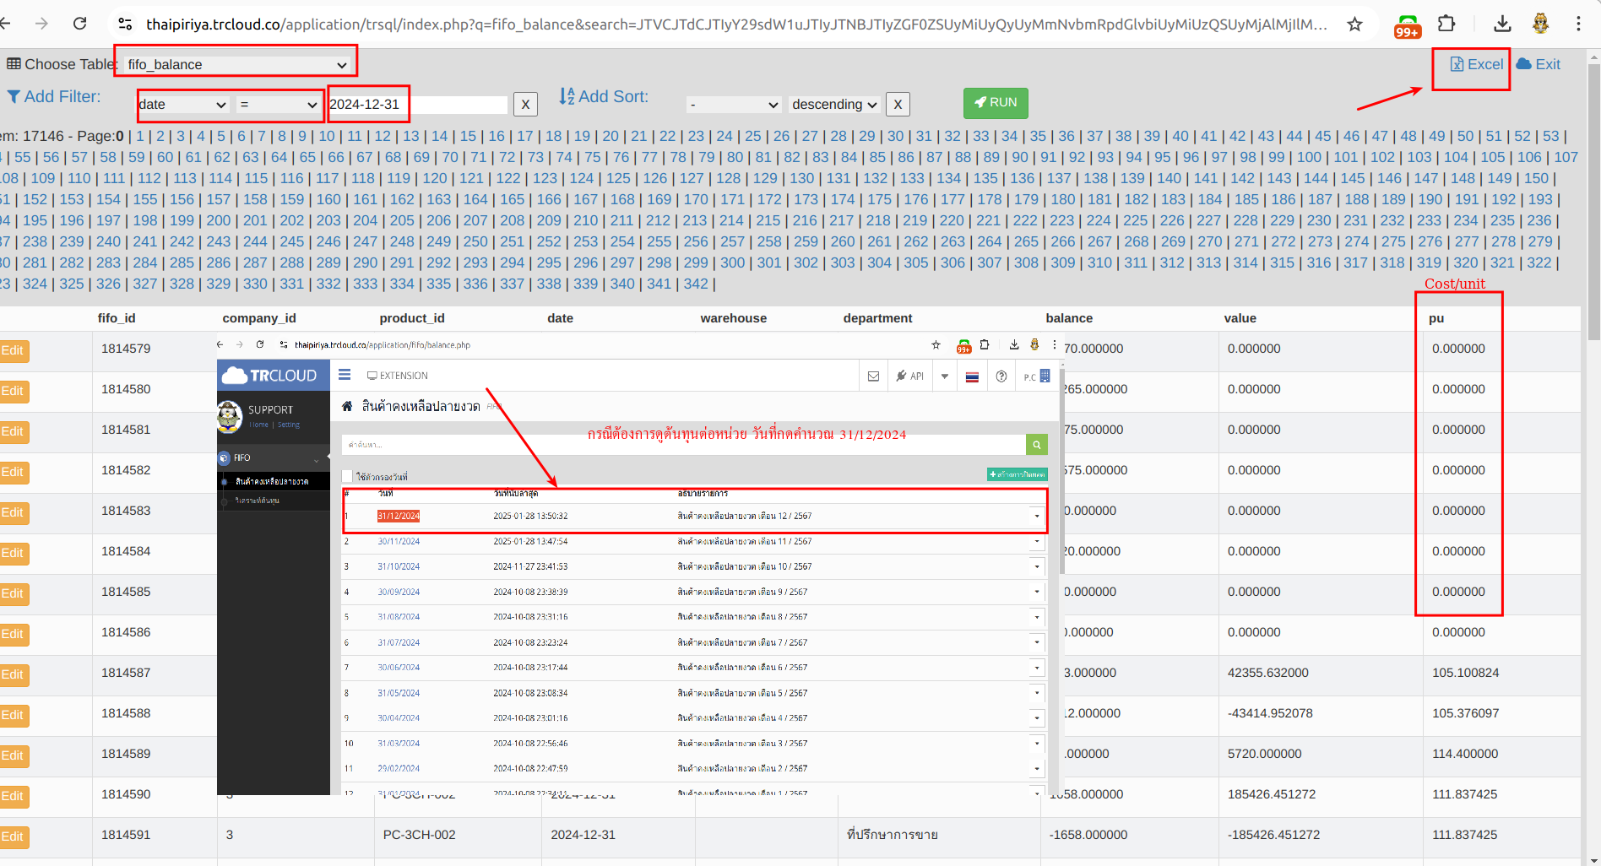The width and height of the screenshot is (1601, 866).
Task: Click the pu column header
Action: 1436,318
